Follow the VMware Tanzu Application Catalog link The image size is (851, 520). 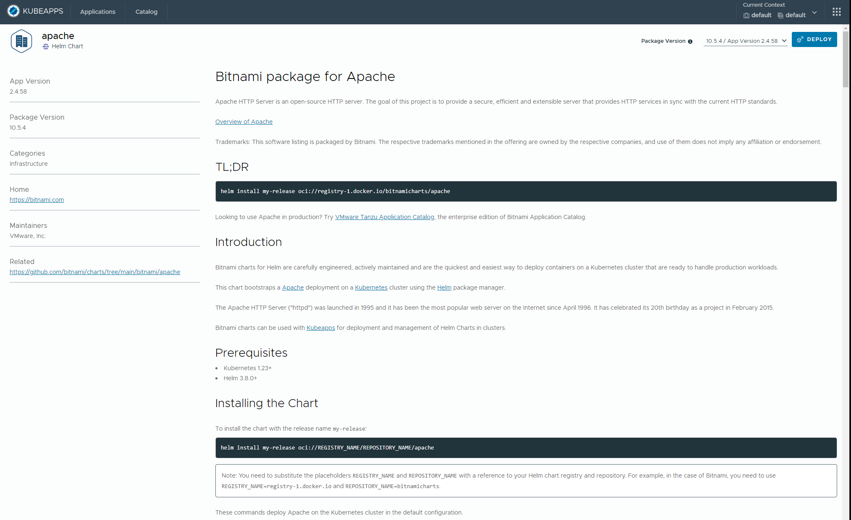pyautogui.click(x=384, y=217)
